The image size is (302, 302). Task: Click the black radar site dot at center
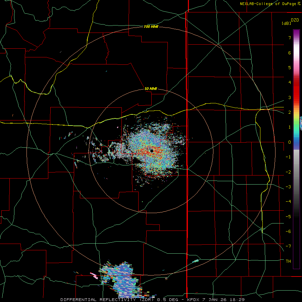[152, 151]
